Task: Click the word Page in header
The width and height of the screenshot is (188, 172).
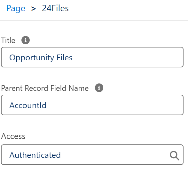Action: pos(16,8)
